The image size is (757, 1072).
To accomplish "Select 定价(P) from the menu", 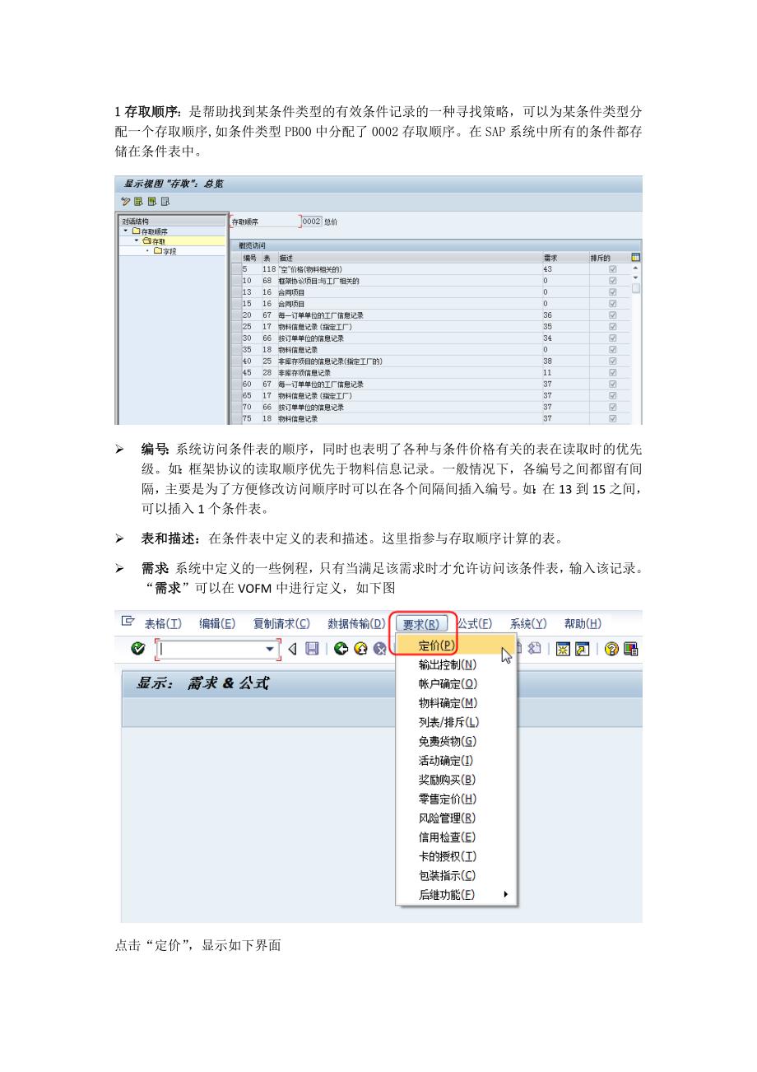I will pos(436,645).
